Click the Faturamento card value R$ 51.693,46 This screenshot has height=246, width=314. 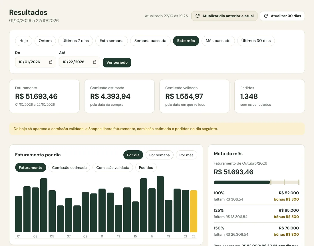tap(37, 97)
